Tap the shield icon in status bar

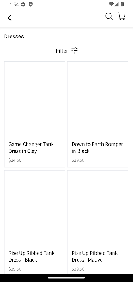(31, 5)
